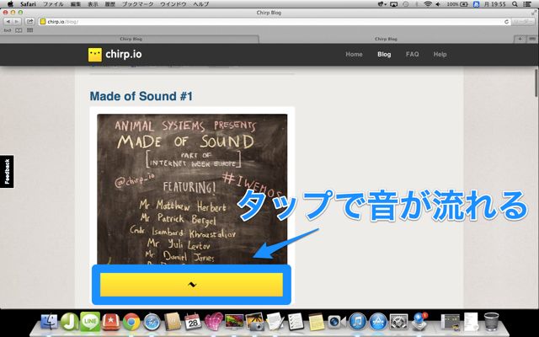Open Notes from the Dock
The image size is (539, 337).
pos(317,322)
